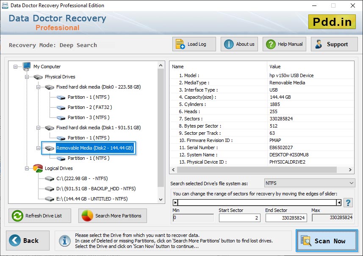Collapse the Disk0 fixed hard disk node
This screenshot has height=256, width=363.
[x=38, y=87]
